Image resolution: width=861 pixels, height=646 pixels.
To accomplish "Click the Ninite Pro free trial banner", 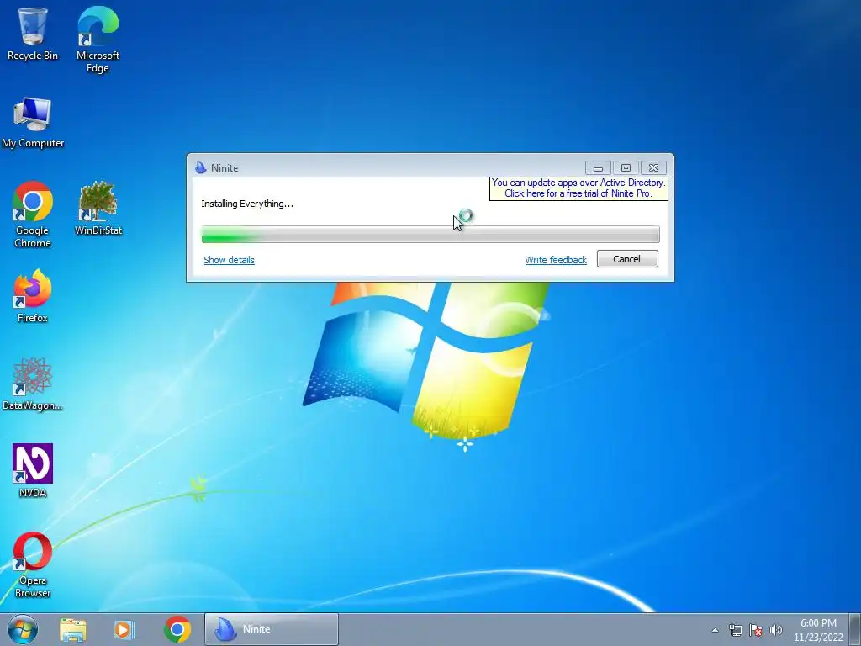I will coord(578,188).
